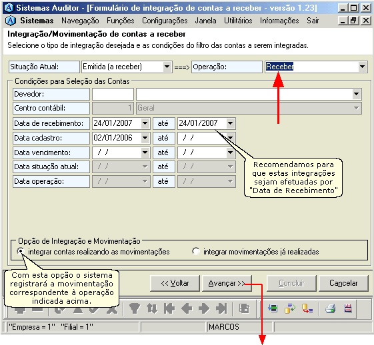
Task: Click the Avançar >> button
Action: click(227, 283)
